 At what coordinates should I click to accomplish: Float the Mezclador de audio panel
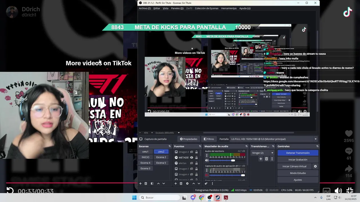click(x=246, y=146)
